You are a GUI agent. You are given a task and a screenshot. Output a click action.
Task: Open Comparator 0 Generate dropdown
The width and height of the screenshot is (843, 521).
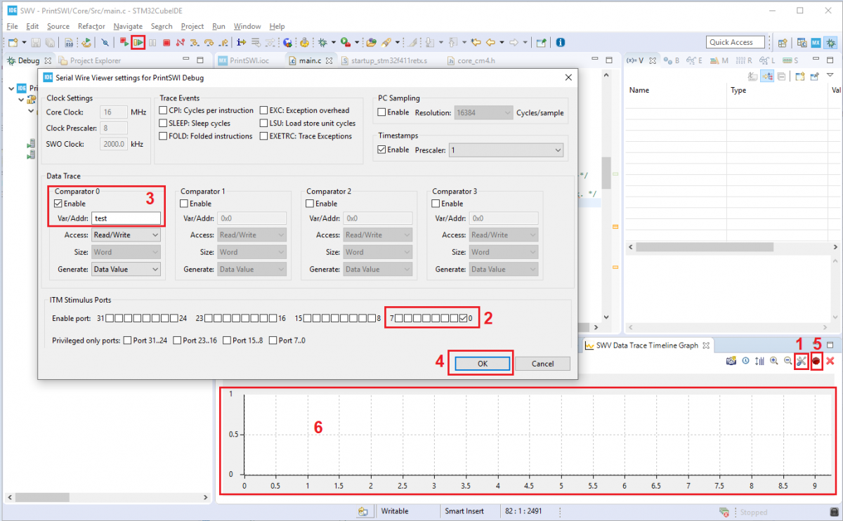(126, 269)
